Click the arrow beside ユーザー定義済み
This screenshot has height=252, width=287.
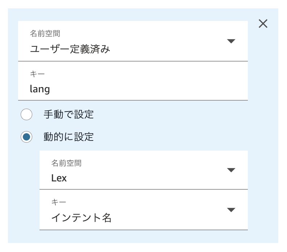(231, 41)
